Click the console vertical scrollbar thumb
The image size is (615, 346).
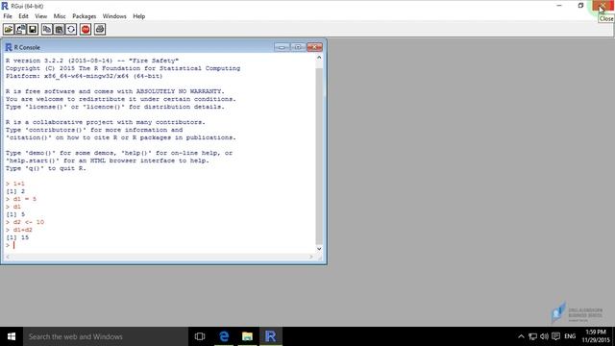(319, 155)
